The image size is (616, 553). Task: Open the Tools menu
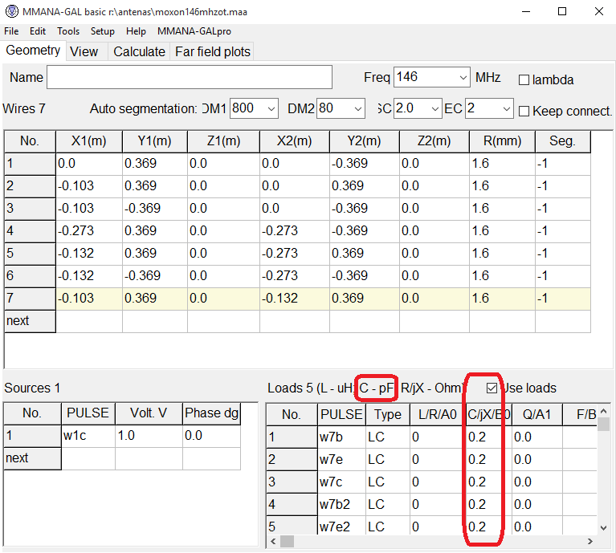point(68,31)
